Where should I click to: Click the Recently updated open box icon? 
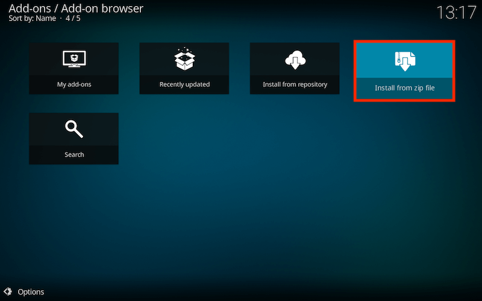click(x=184, y=59)
